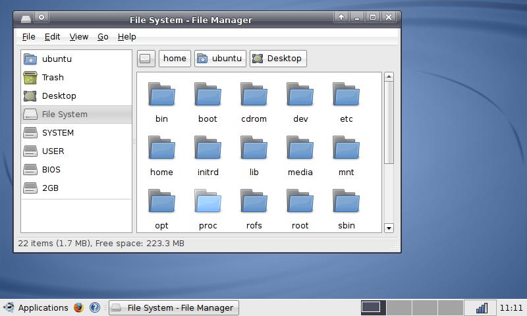Open the help icon in panel

pos(94,307)
